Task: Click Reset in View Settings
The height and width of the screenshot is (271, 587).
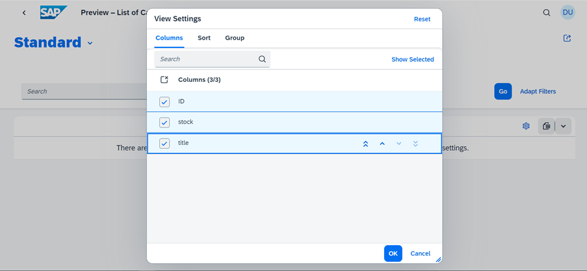Action: click(x=423, y=19)
